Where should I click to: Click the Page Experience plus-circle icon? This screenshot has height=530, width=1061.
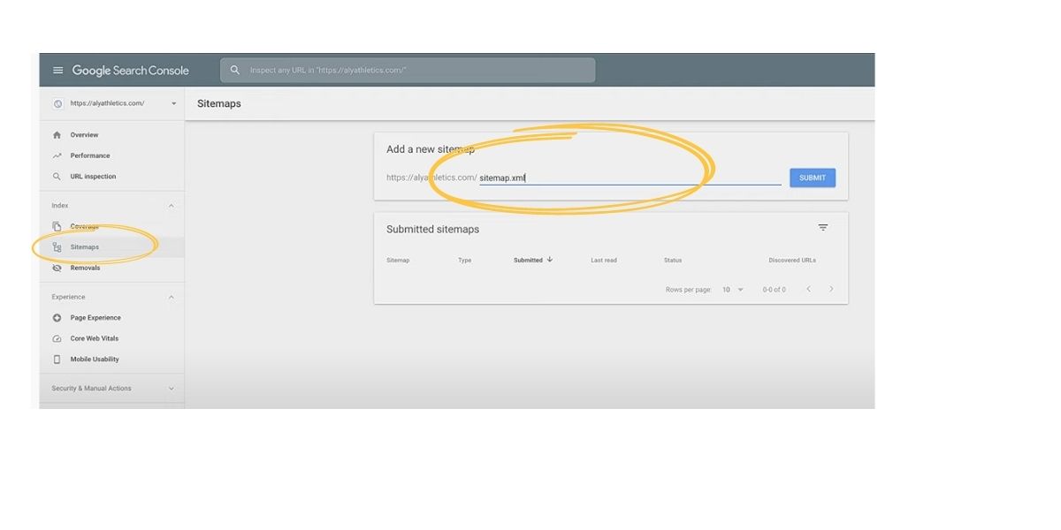click(x=57, y=318)
